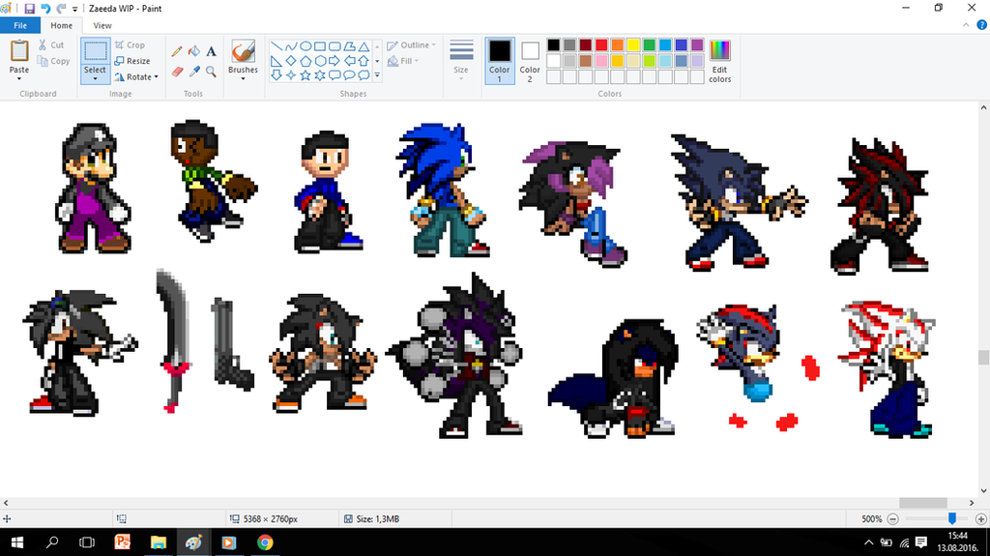Click the Resize button

pos(132,61)
